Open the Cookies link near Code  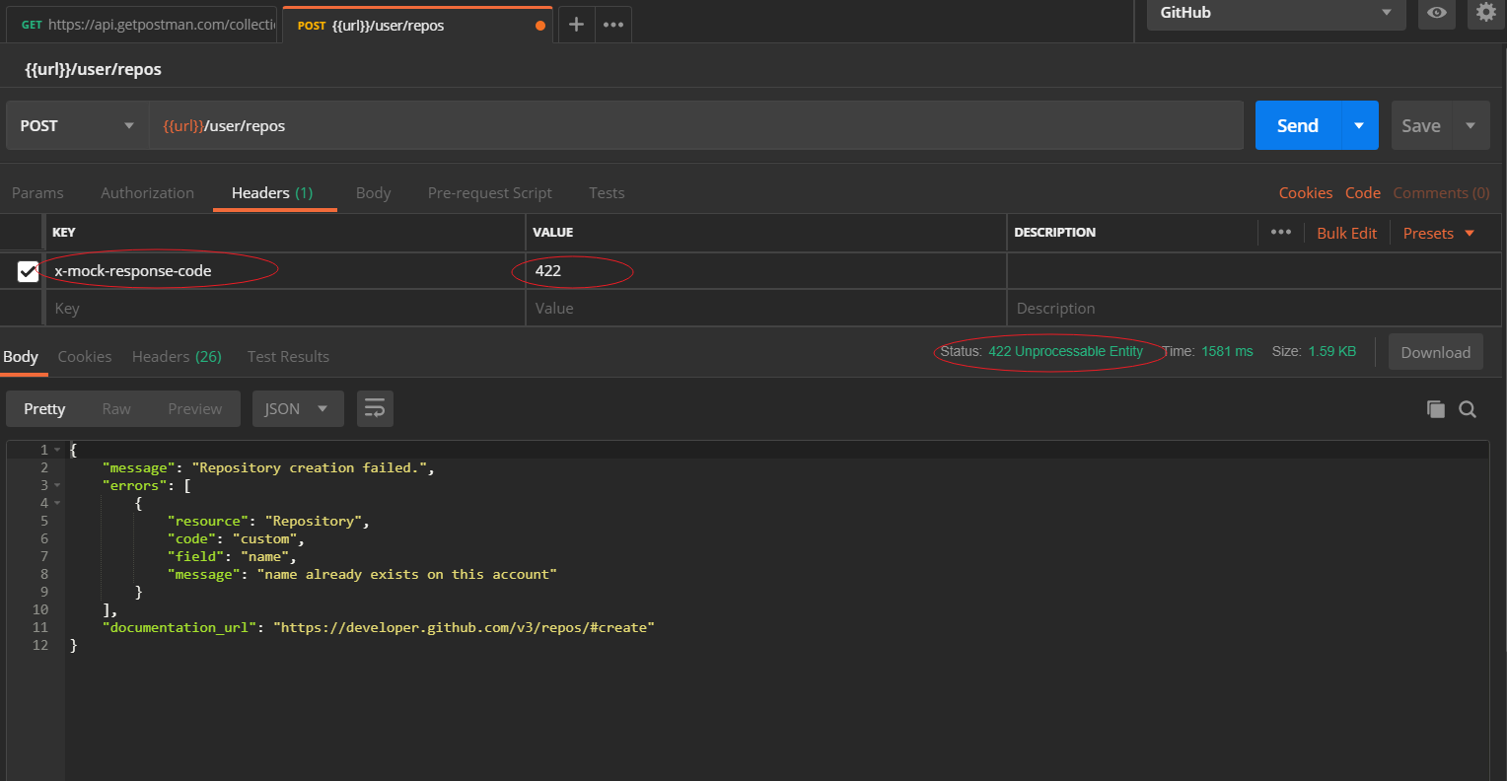click(x=1306, y=192)
